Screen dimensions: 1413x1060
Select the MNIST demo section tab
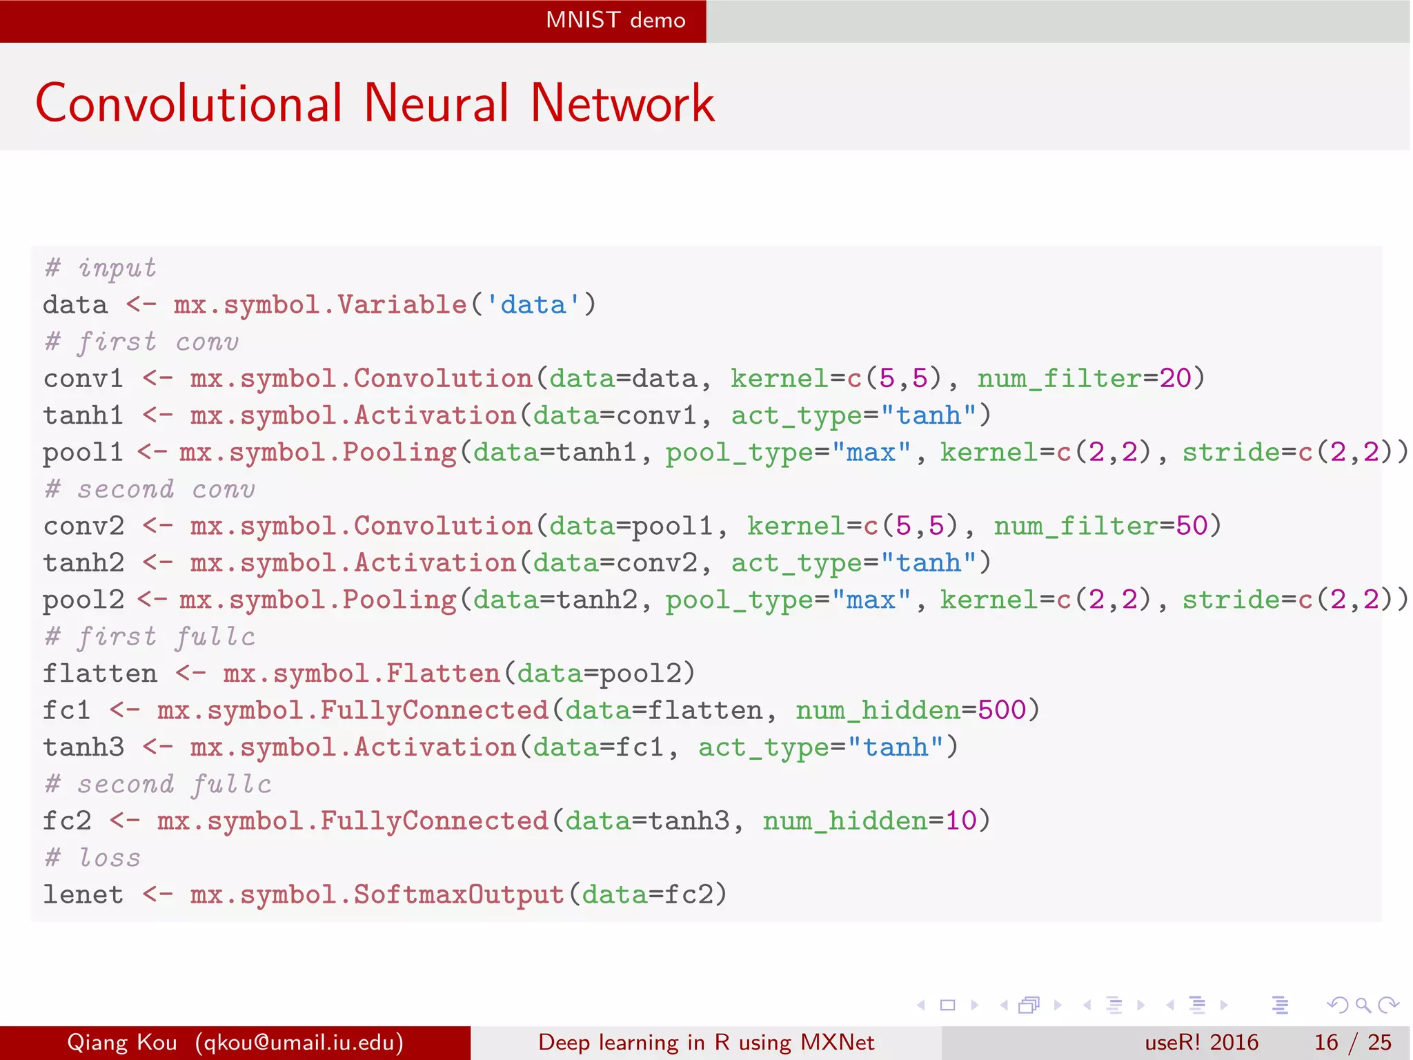(615, 20)
